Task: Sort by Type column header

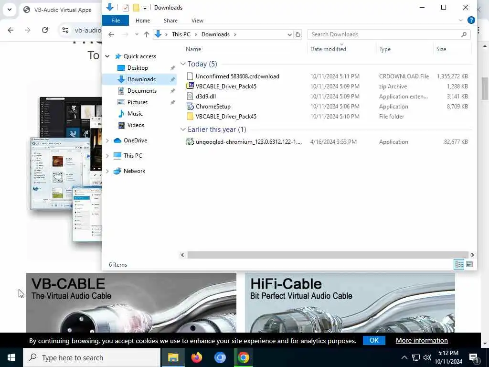Action: click(385, 49)
